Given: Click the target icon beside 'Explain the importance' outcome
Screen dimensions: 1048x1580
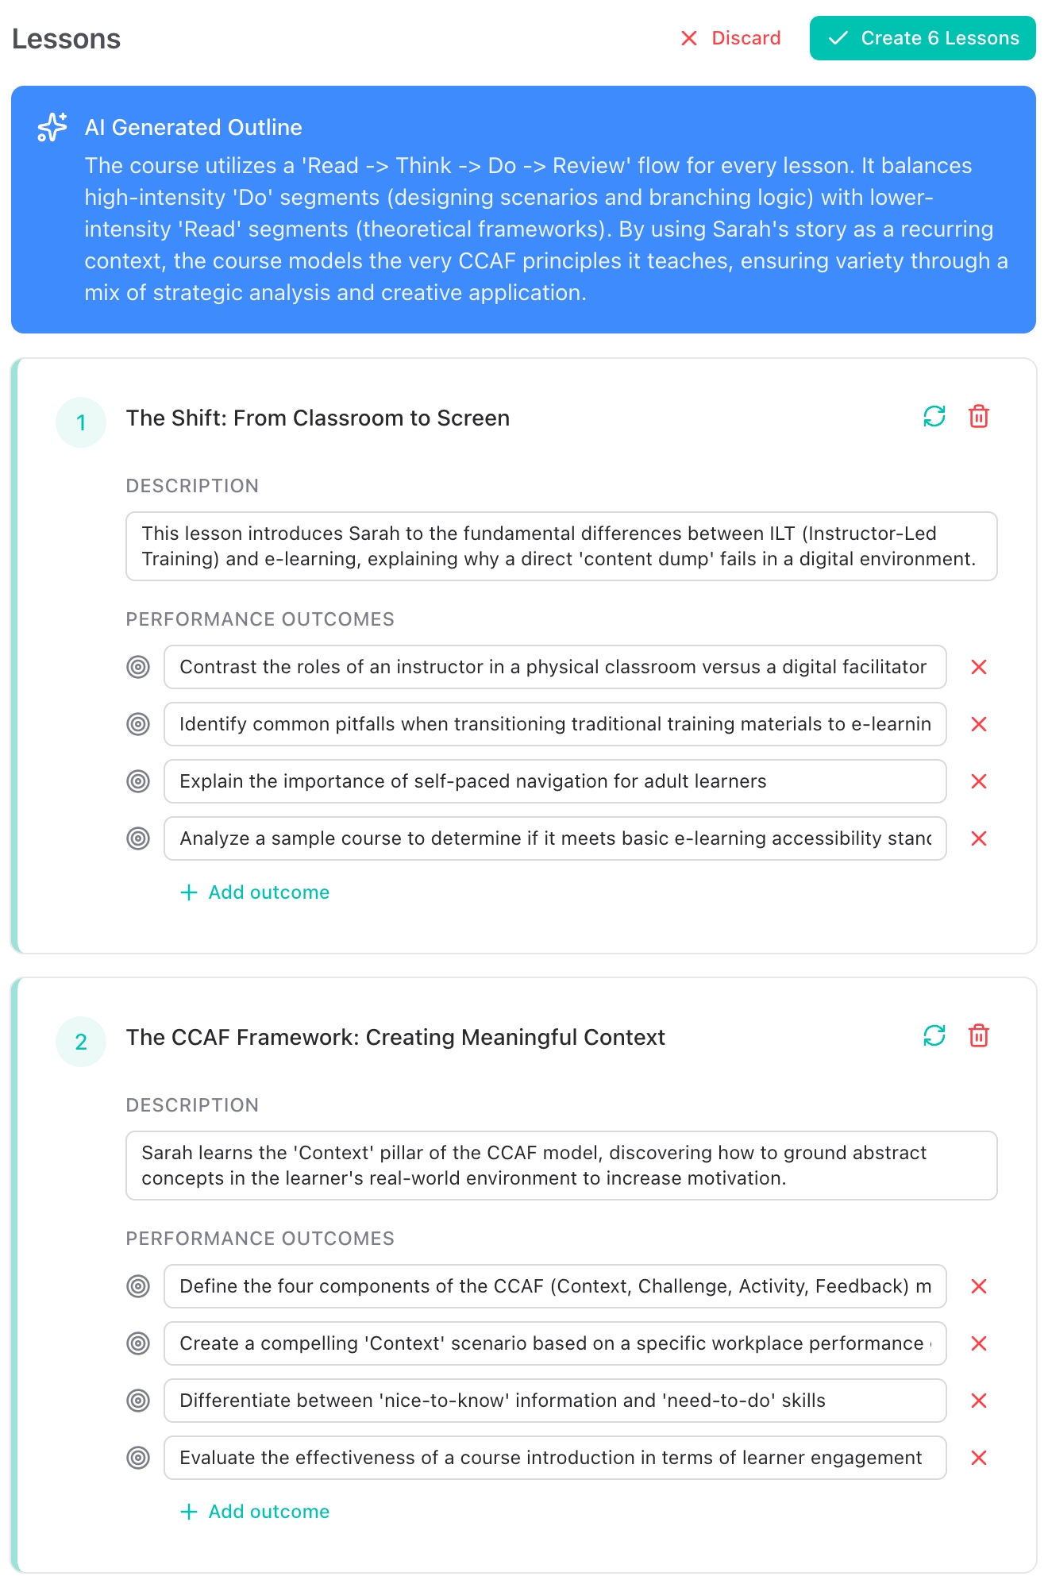Looking at the screenshot, I should [138, 781].
